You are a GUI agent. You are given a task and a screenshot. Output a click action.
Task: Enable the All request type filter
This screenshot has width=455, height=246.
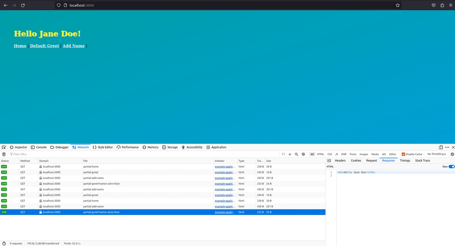click(312, 154)
